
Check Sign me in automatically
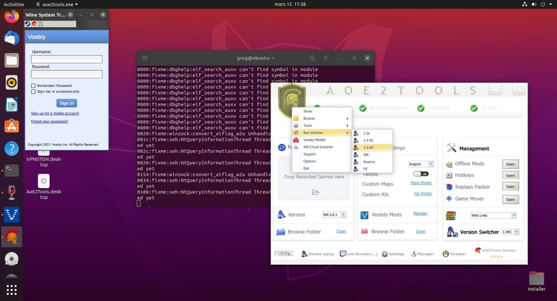click(x=33, y=91)
